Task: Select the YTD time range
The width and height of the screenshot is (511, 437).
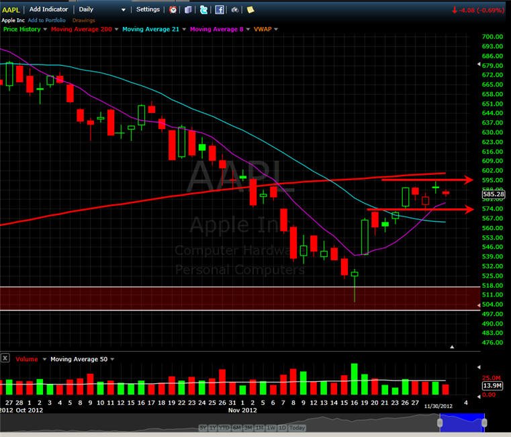Action: pos(224,428)
